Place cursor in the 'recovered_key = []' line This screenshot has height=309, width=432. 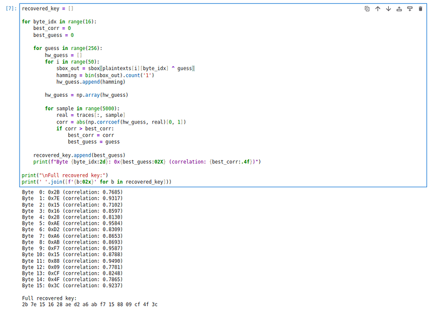pyautogui.click(x=48, y=9)
